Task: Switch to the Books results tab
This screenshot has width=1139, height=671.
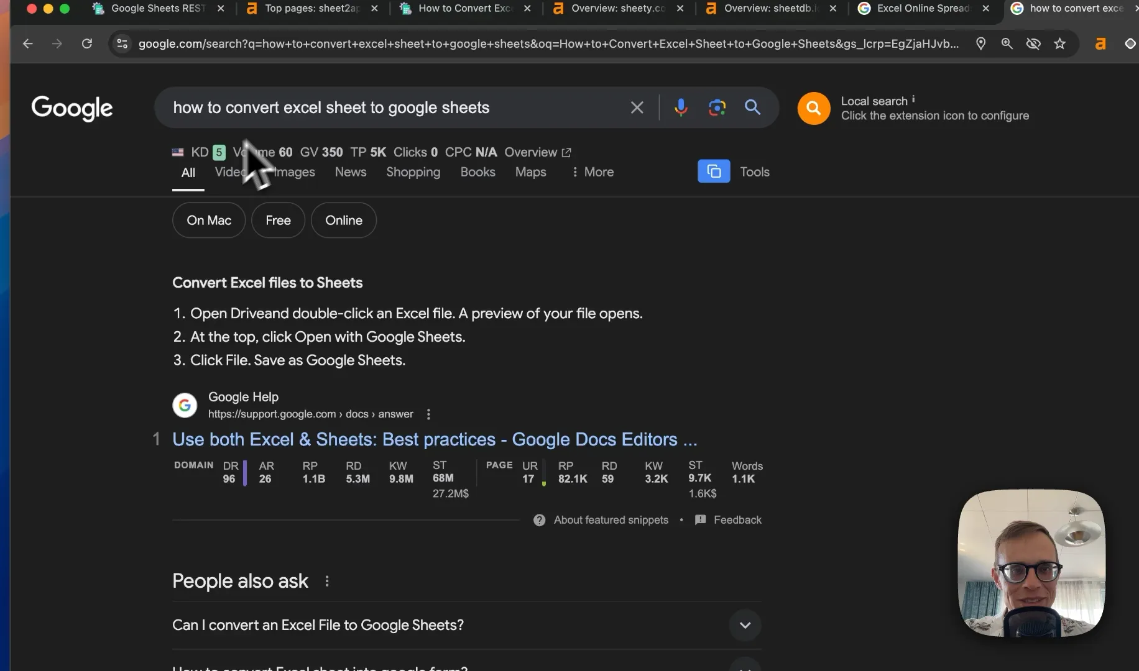Action: (477, 172)
